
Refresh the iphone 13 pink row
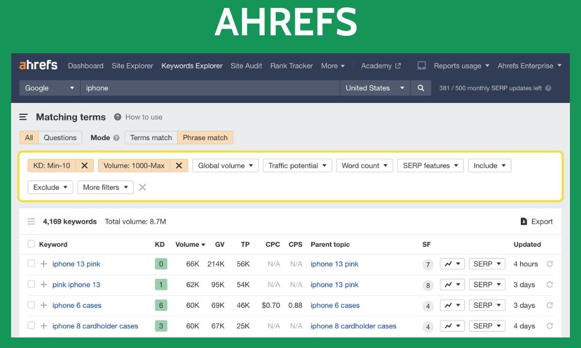[x=550, y=264]
